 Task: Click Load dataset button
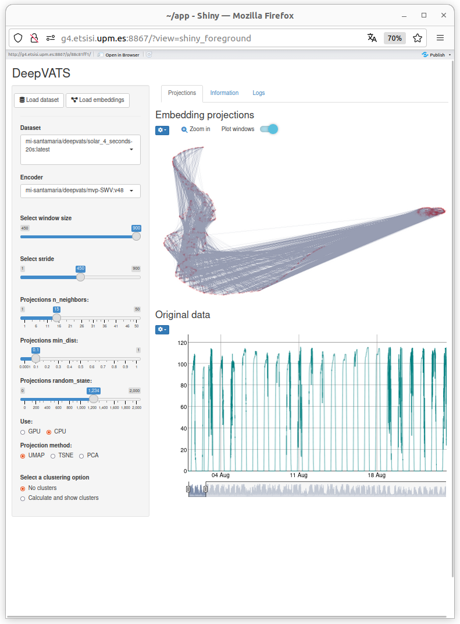[39, 100]
